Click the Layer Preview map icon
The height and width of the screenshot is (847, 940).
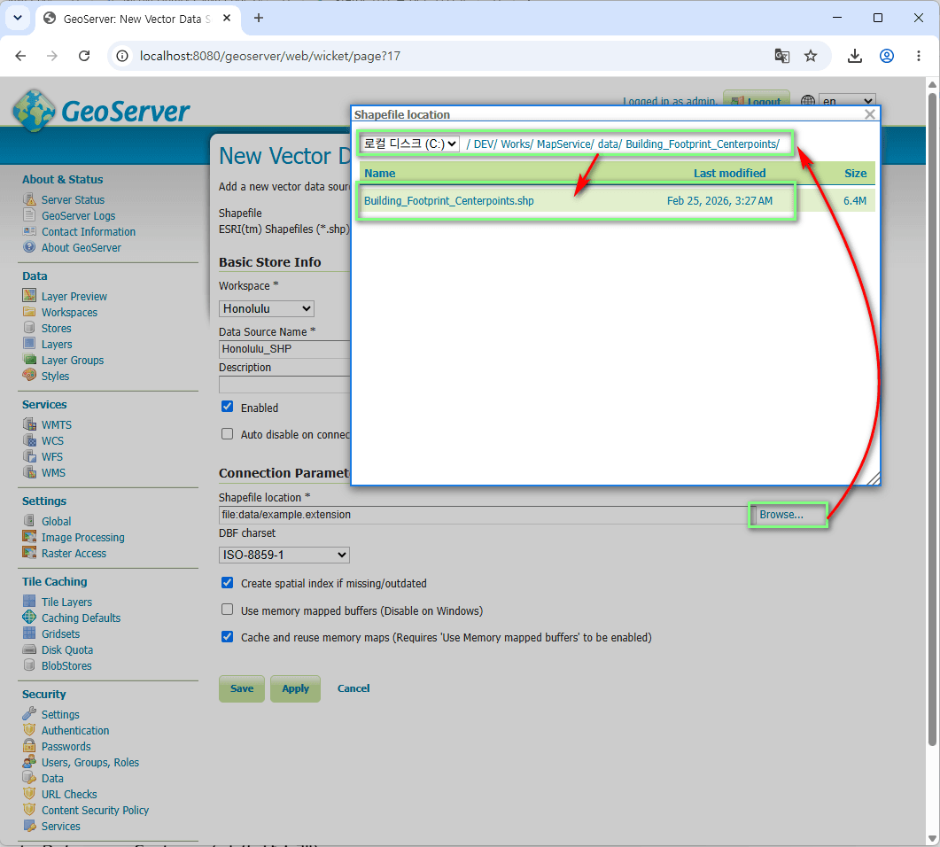tap(28, 296)
